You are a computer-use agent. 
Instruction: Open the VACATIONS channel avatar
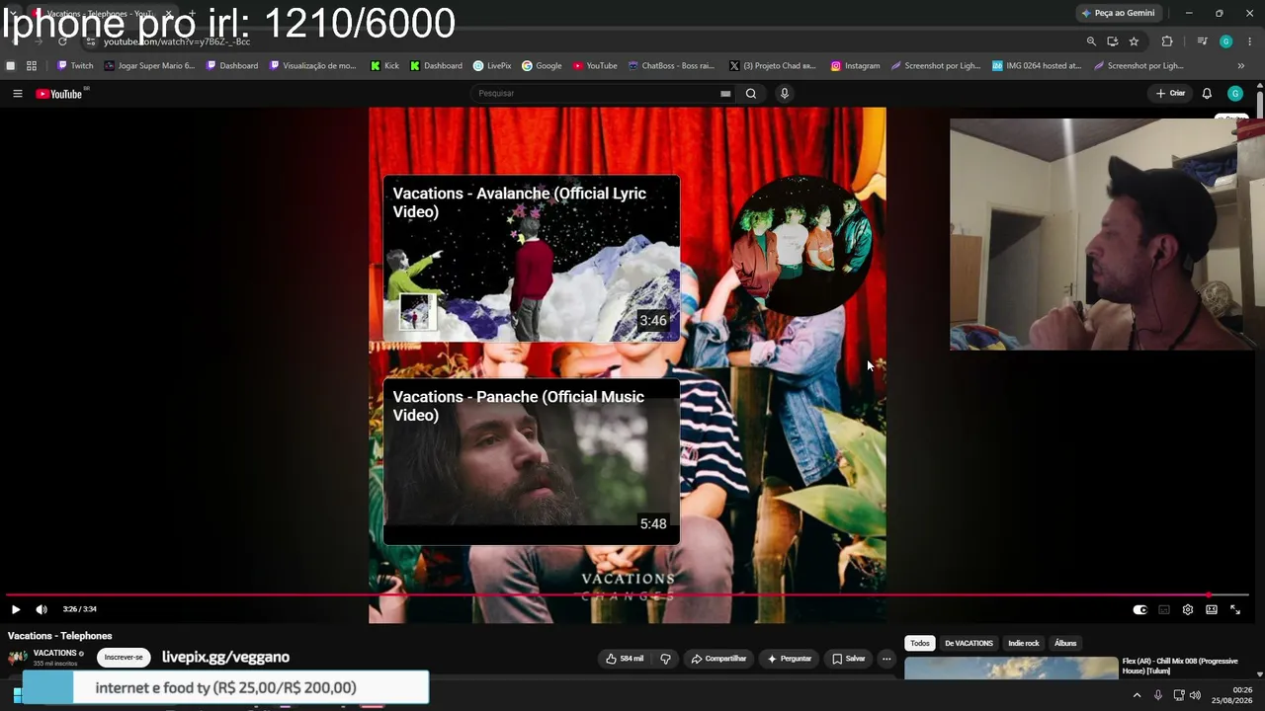click(18, 658)
